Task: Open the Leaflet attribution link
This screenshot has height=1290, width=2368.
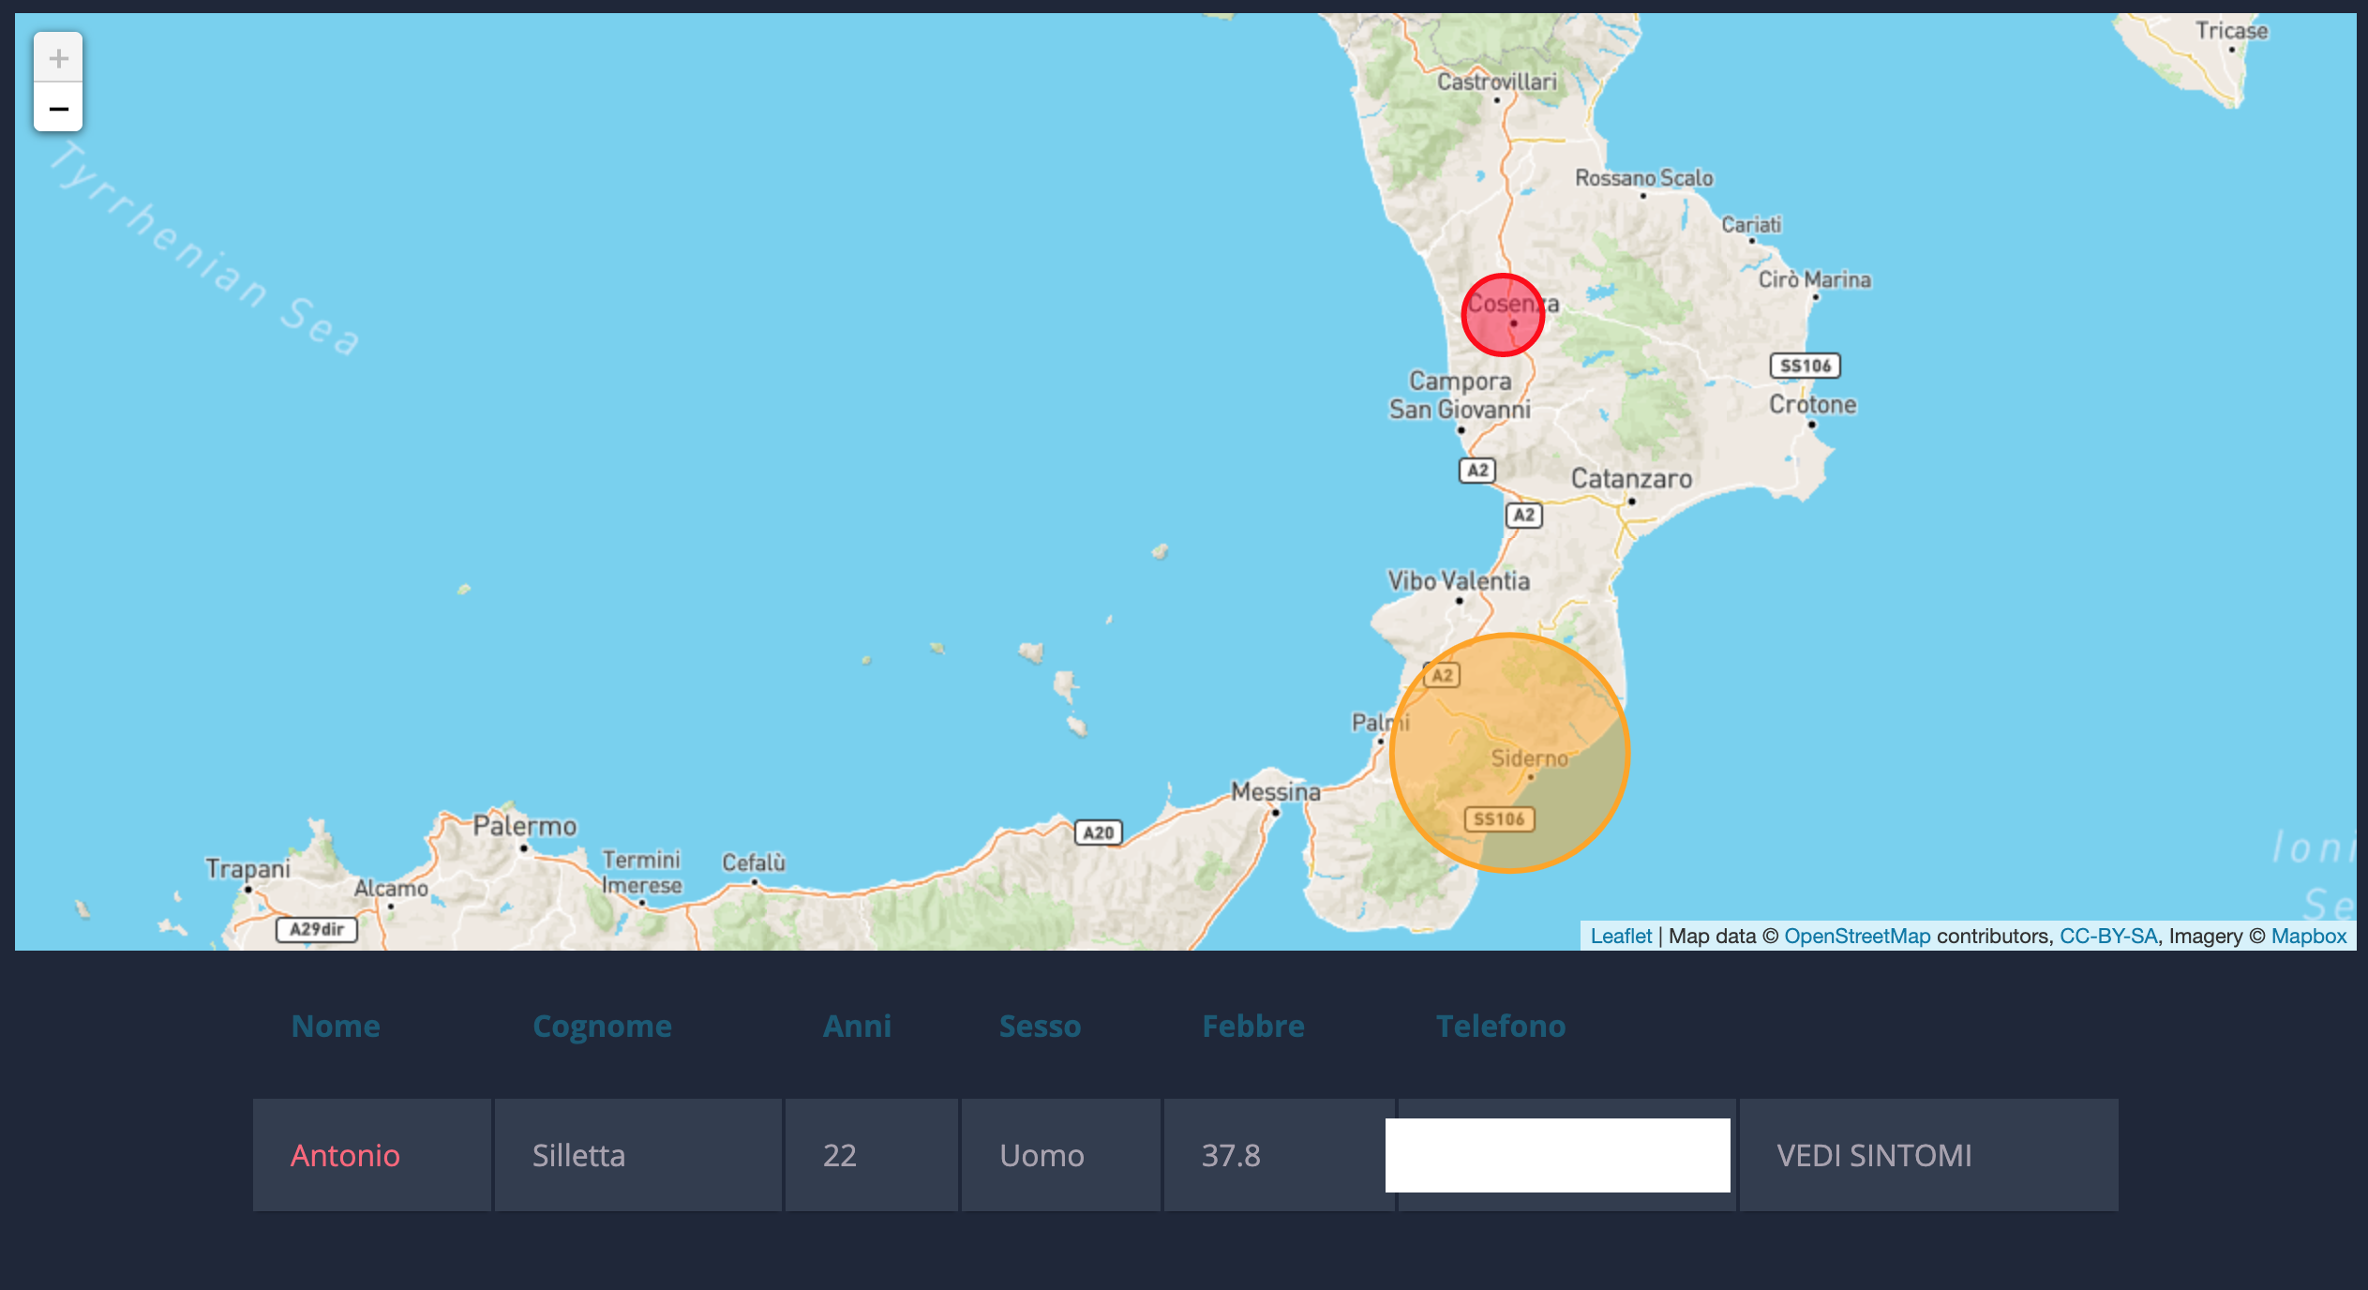Action: [1620, 936]
